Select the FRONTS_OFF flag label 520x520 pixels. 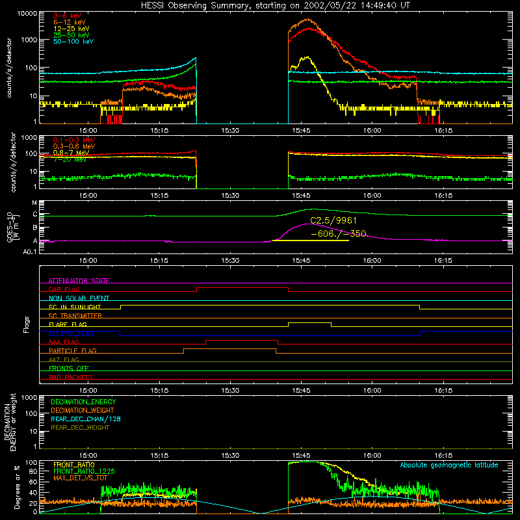(69, 368)
